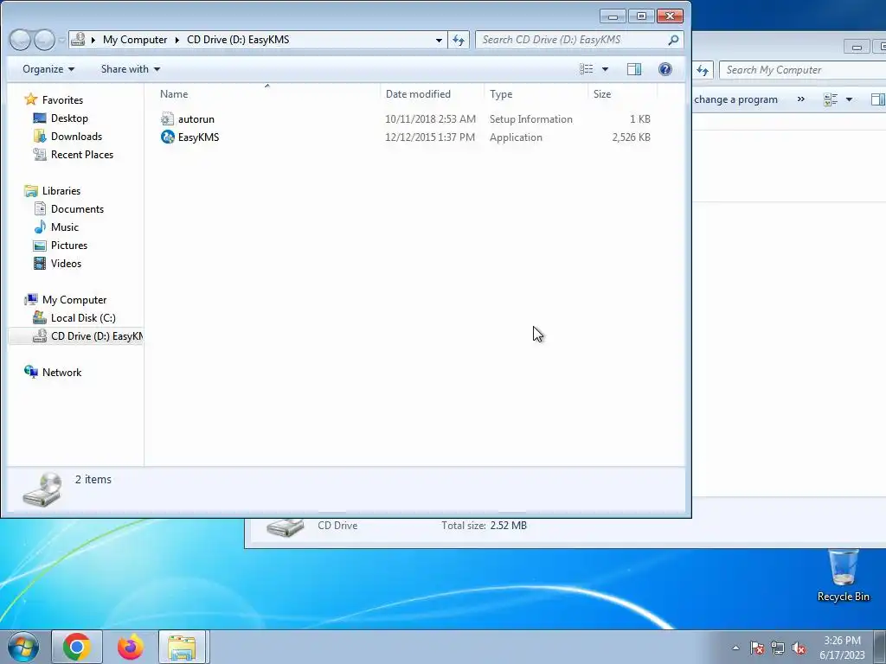The height and width of the screenshot is (664, 886).
Task: Open clock showing 3:26 PM
Action: 842,648
